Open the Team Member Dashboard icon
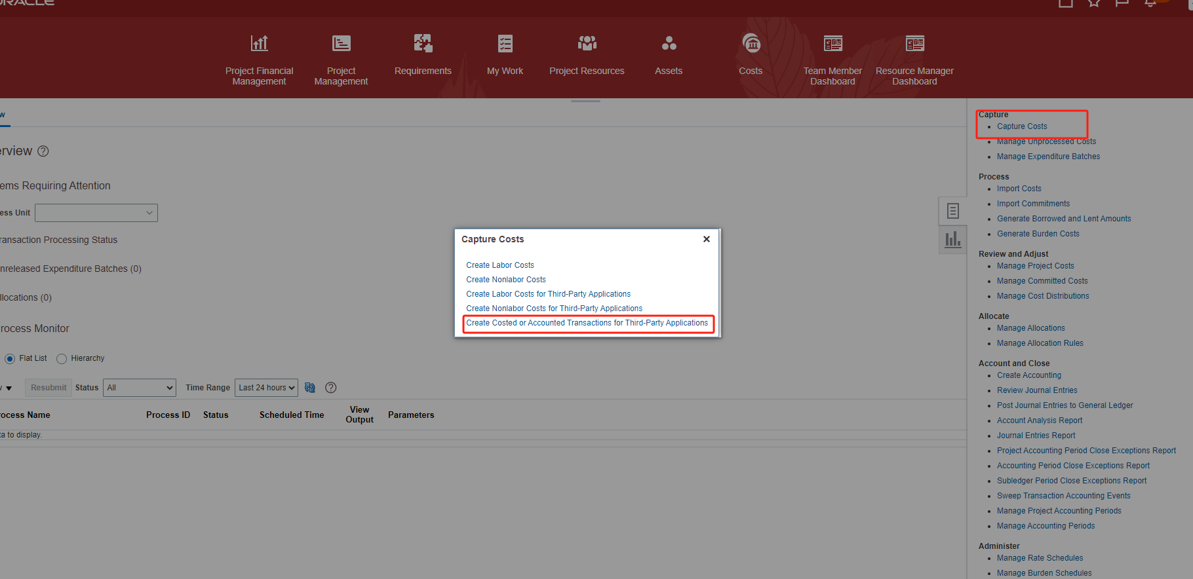The width and height of the screenshot is (1193, 579). pos(833,43)
